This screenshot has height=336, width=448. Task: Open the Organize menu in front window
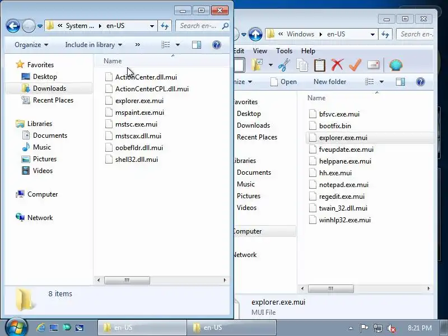coord(31,45)
